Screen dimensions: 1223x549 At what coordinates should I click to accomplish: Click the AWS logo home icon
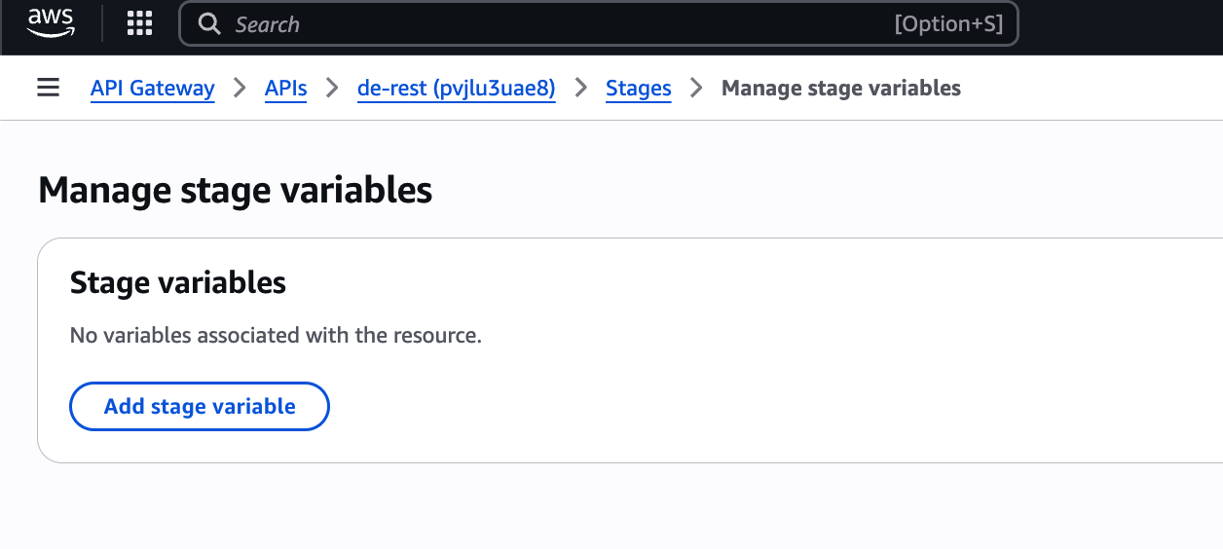tap(51, 22)
